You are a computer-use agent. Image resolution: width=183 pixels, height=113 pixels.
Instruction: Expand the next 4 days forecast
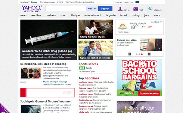pos(124,32)
